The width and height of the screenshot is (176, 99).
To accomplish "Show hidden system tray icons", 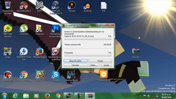I will (141, 96).
